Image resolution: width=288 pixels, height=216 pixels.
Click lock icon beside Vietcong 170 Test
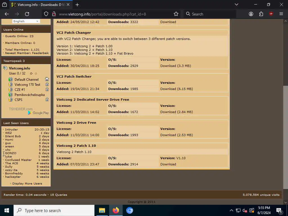pyautogui.click(x=47, y=84)
